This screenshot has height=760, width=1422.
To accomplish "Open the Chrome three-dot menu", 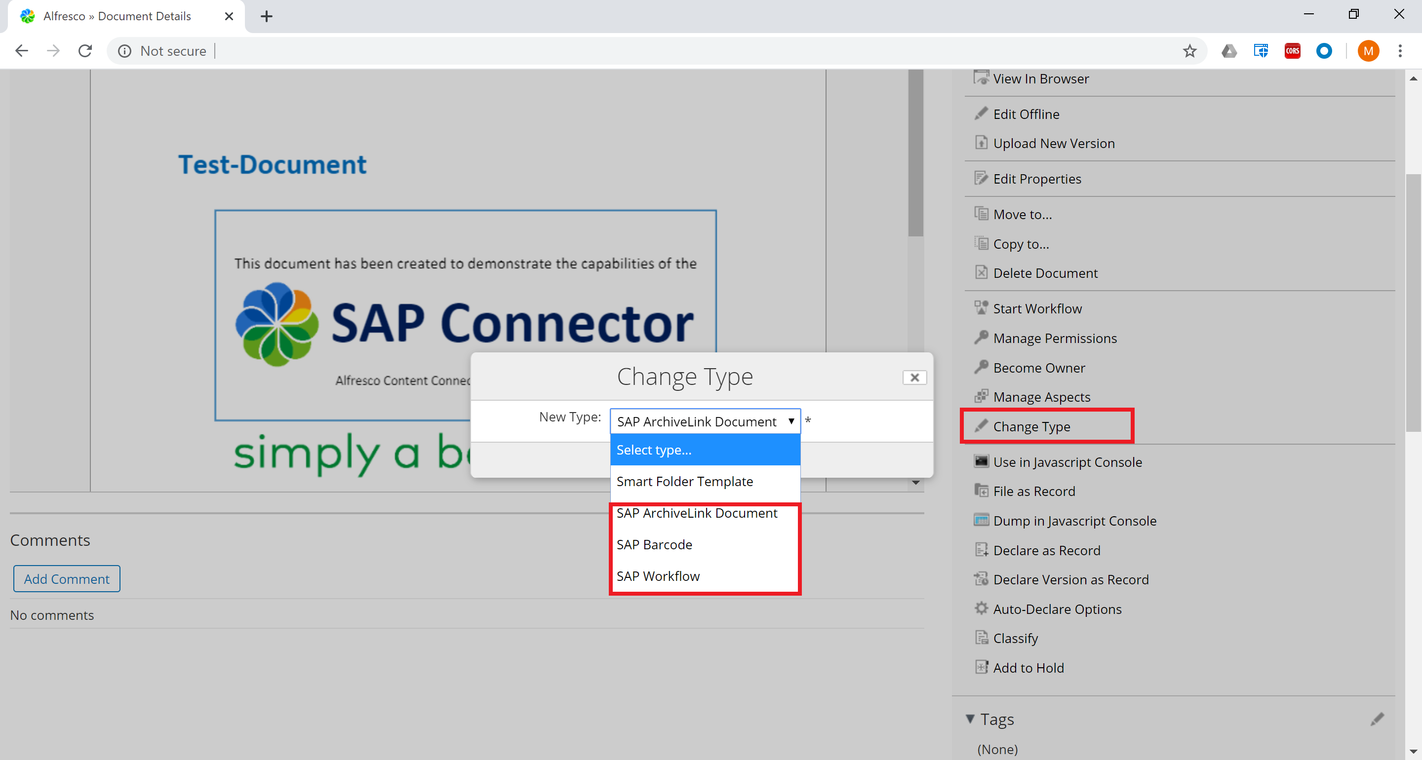I will (x=1400, y=51).
